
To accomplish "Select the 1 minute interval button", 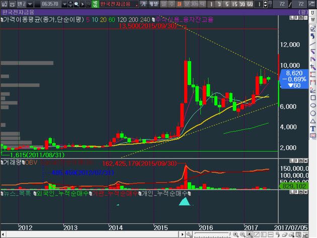I will [x=211, y=4].
